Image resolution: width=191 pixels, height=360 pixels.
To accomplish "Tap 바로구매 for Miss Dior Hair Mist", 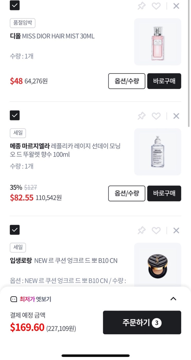I will 164,81.
